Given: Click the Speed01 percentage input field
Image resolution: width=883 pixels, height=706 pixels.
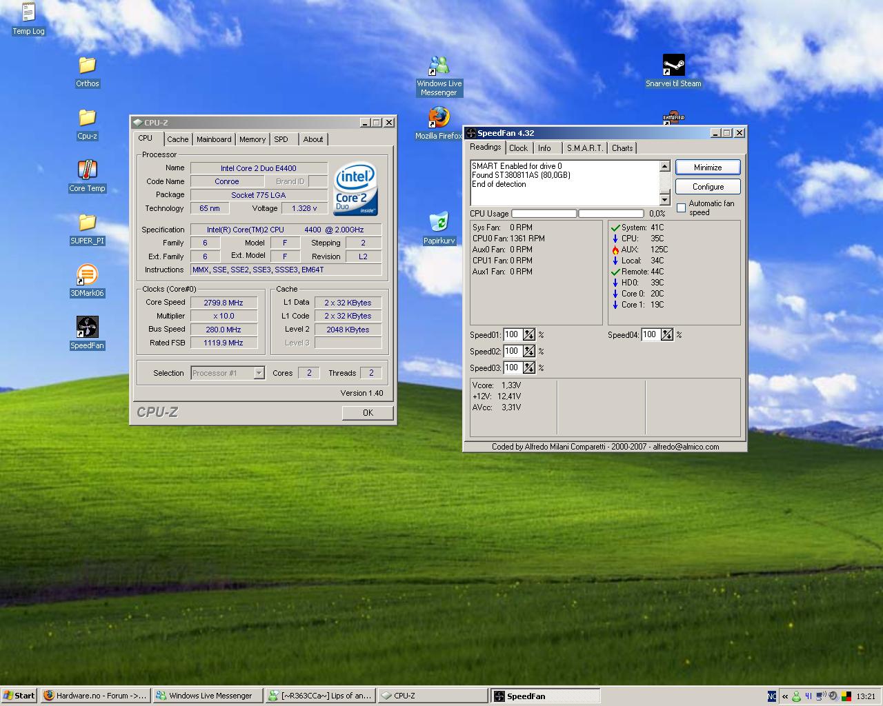Looking at the screenshot, I should (513, 334).
